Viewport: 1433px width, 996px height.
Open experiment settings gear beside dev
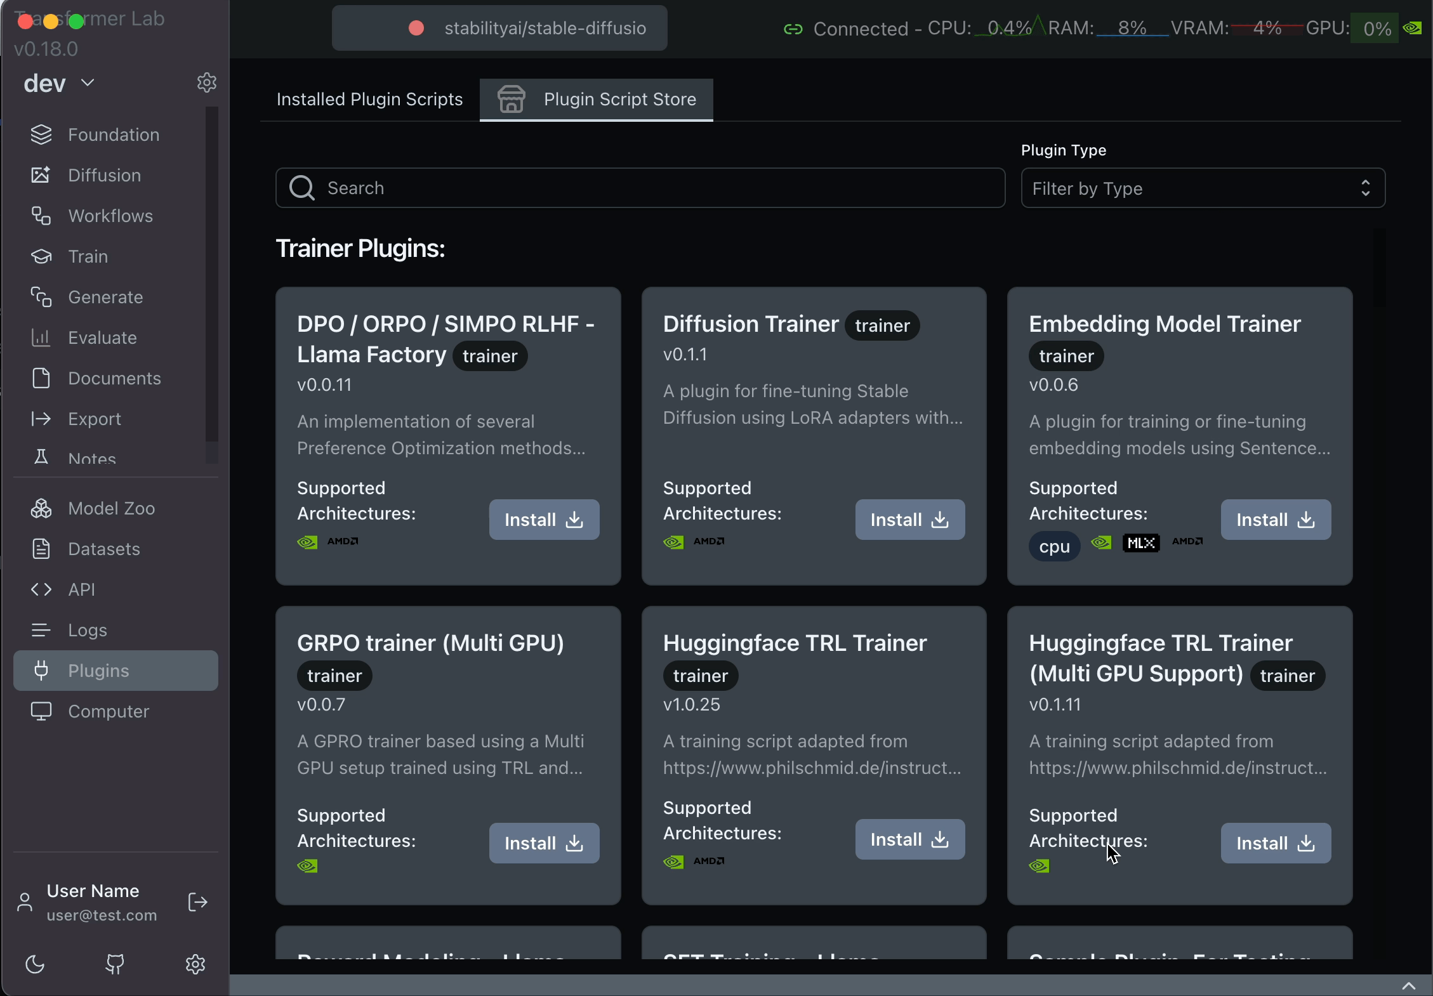pos(206,82)
